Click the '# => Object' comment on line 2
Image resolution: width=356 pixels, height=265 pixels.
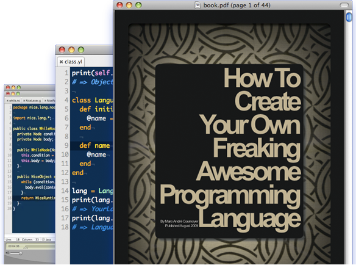tap(93, 82)
